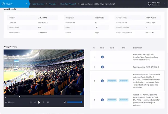Click the Qualify checkmark logo icon
Screen dimensions: 168x114
pyautogui.click(x=3, y=4)
